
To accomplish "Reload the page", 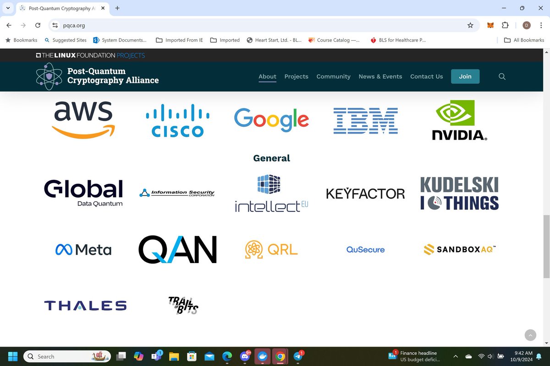I will (38, 25).
